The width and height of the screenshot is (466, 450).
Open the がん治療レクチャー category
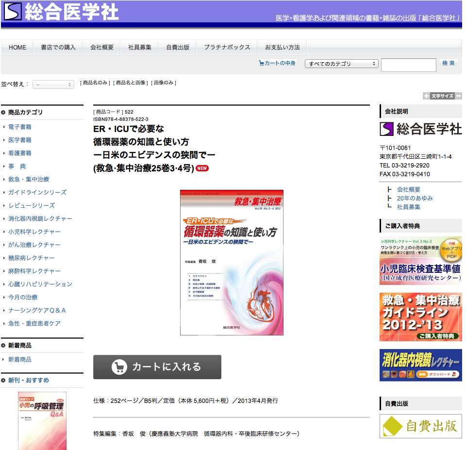click(x=34, y=245)
